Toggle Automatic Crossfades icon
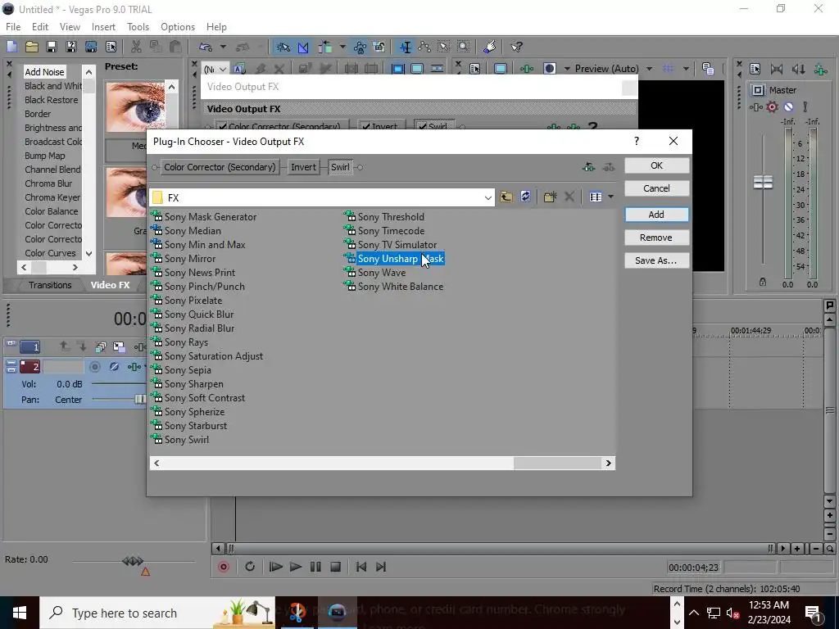This screenshot has height=629, width=839. 303,47
